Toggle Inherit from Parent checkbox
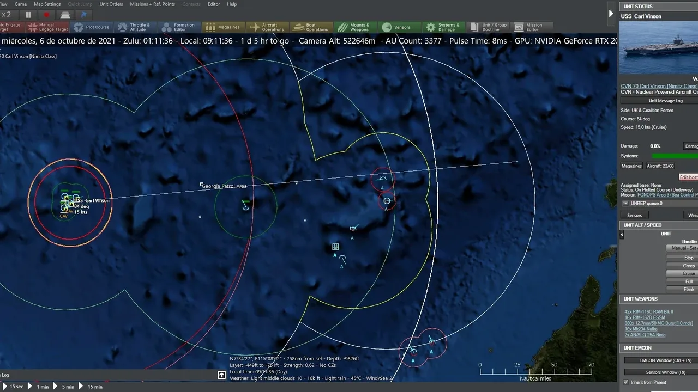Screen dimensions: 698x392 pyautogui.click(x=626, y=382)
